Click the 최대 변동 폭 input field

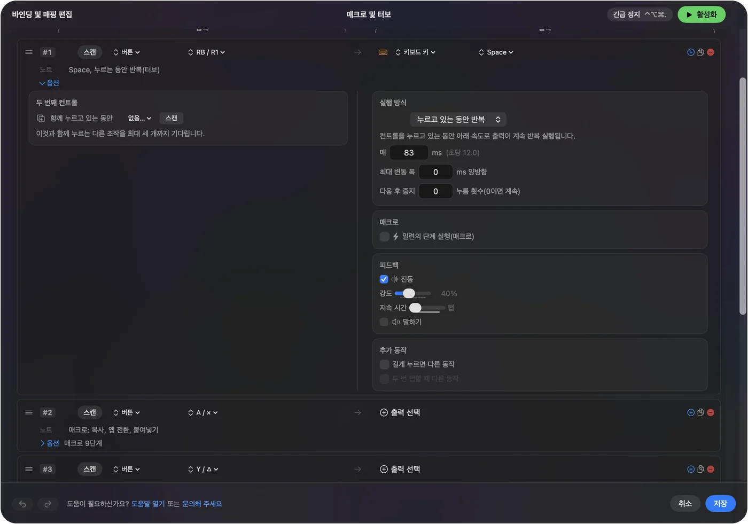coord(435,172)
